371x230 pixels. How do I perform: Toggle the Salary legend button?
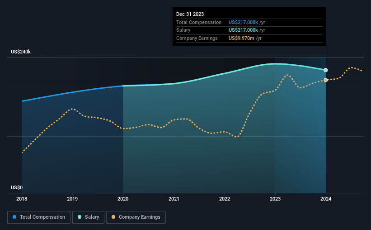[88, 217]
